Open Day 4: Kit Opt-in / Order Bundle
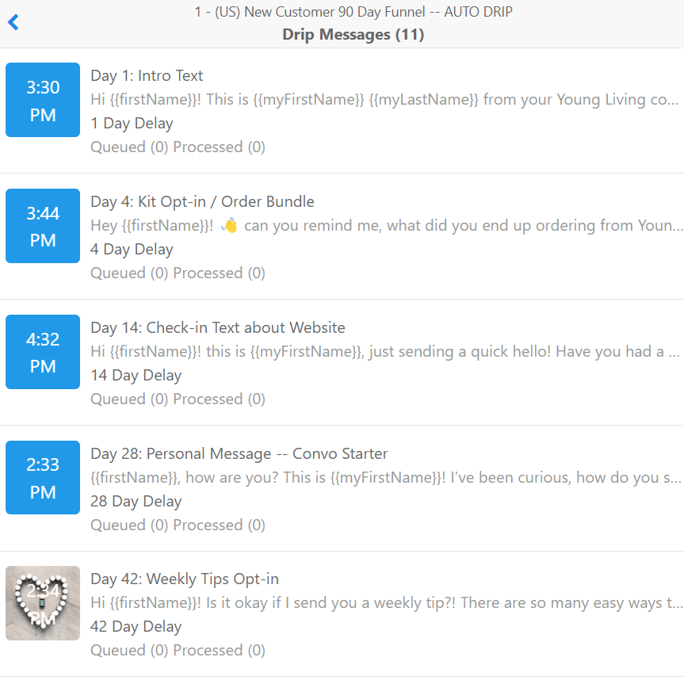 (202, 202)
